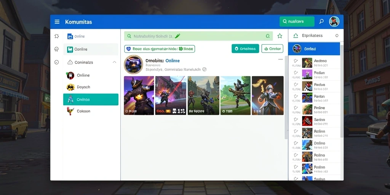Click the green refresh icon in search bar
The height and width of the screenshot is (195, 390).
(268, 36)
